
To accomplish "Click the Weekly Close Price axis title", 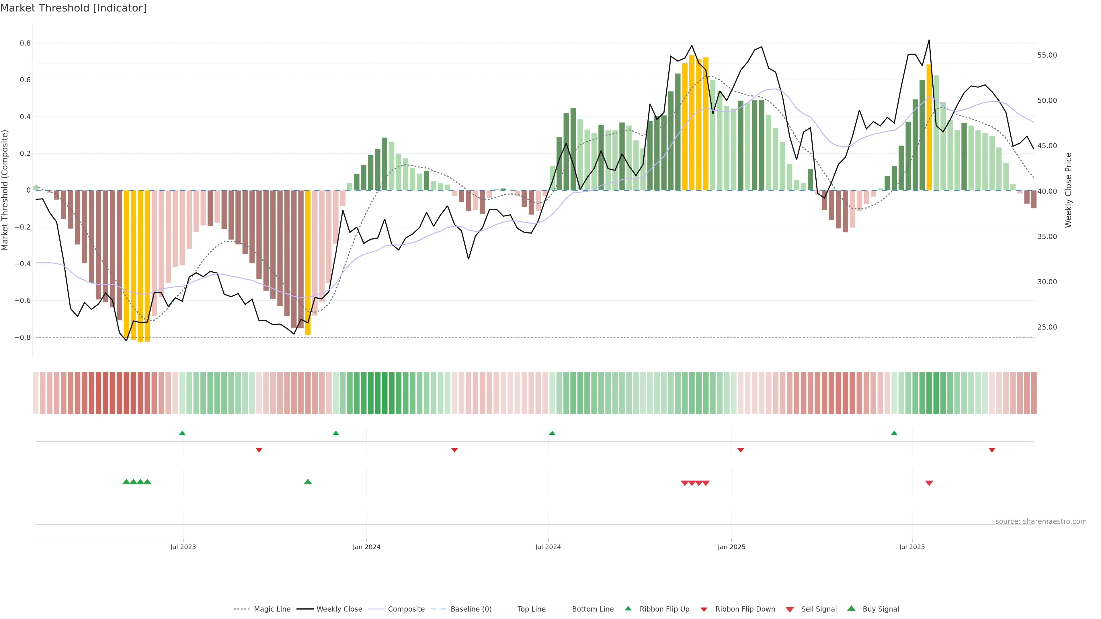I will coord(1068,190).
